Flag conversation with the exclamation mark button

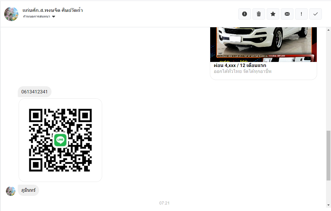tap(301, 14)
